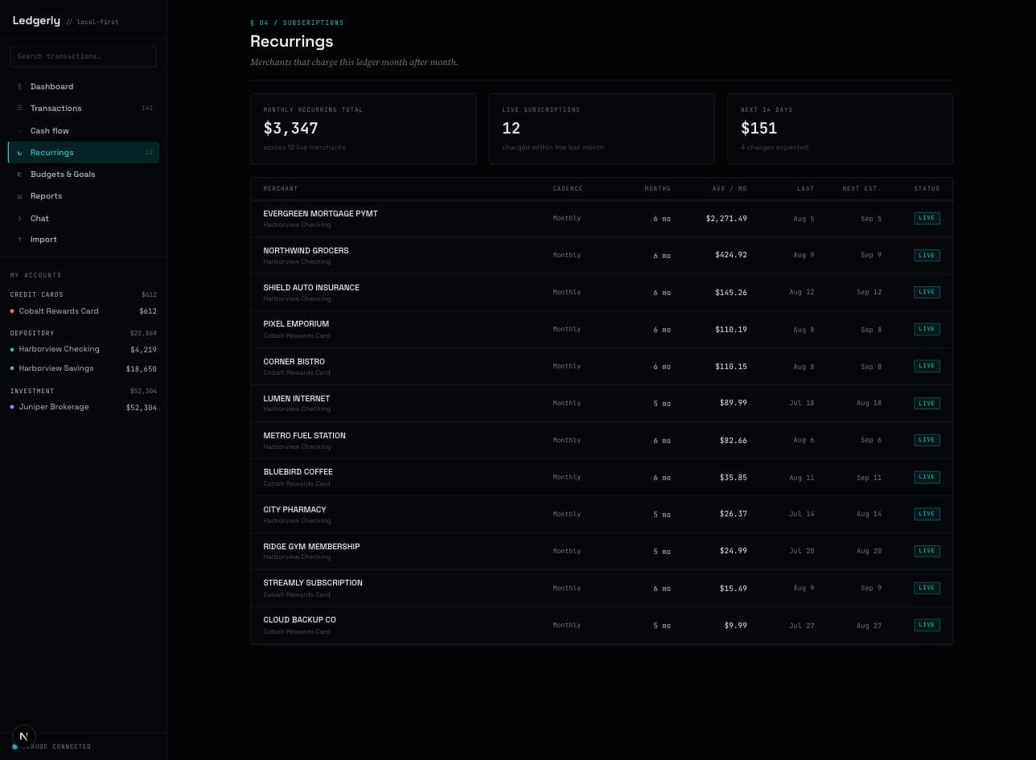Click the Transactions list icon in the sidebar
Screen dimensions: 1036x760
point(19,108)
